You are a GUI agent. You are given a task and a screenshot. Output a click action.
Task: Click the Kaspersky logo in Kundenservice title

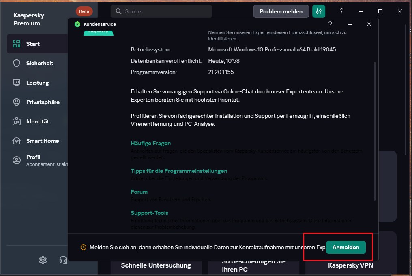[x=77, y=24]
